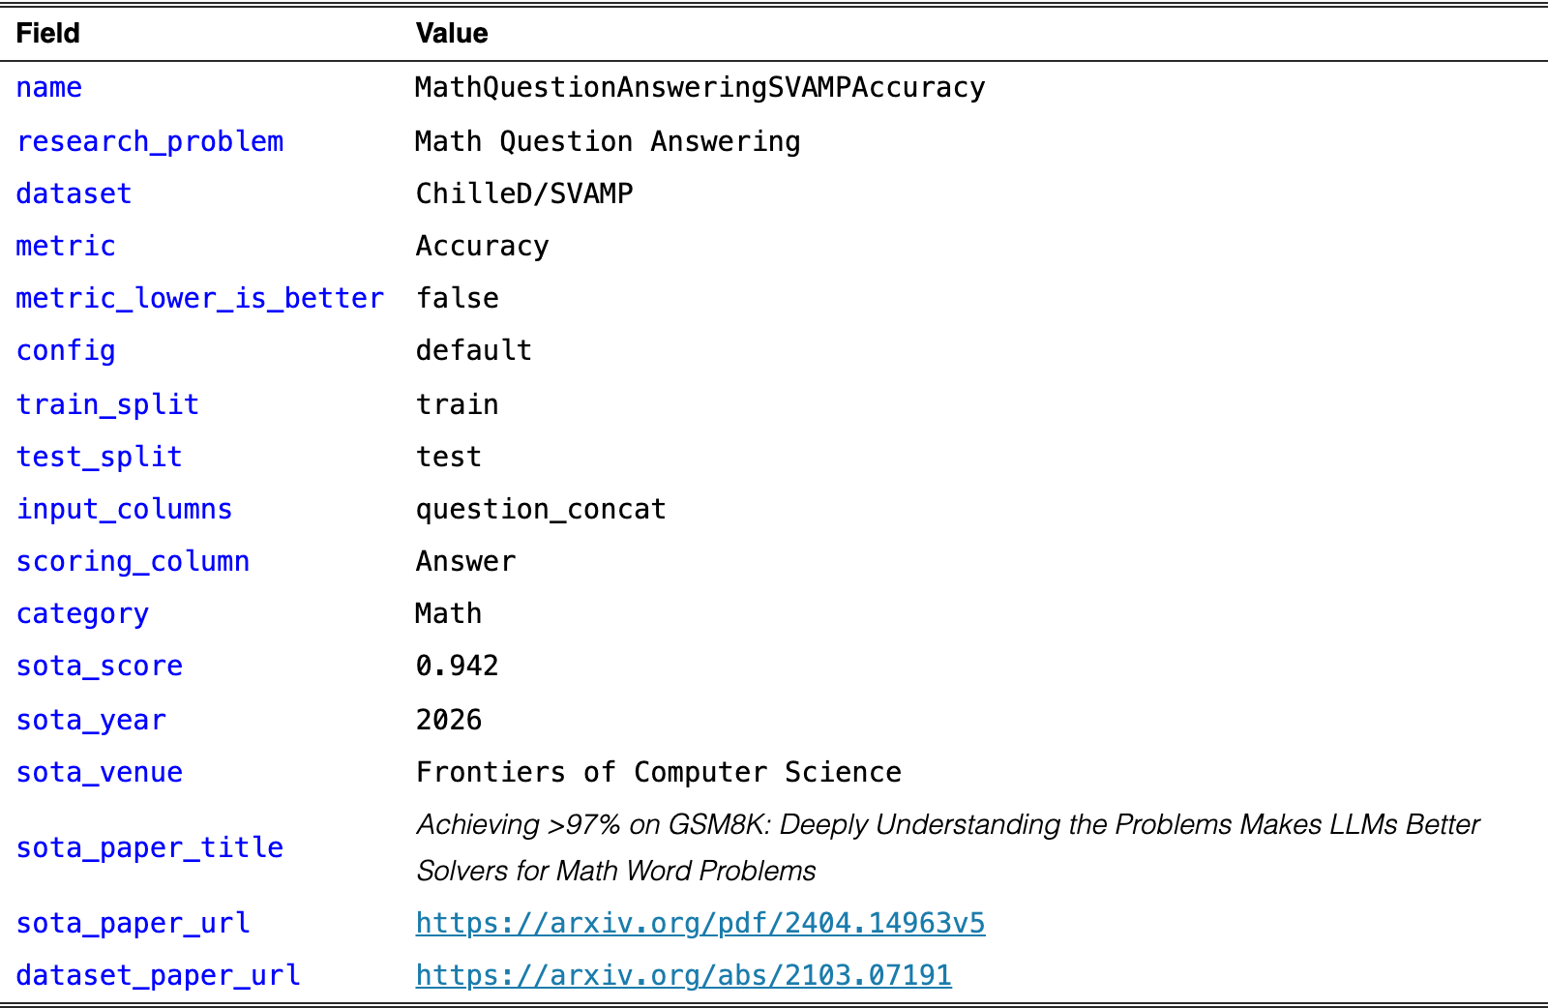Click the "category" field label
This screenshot has height=1008, width=1548.
tap(83, 613)
